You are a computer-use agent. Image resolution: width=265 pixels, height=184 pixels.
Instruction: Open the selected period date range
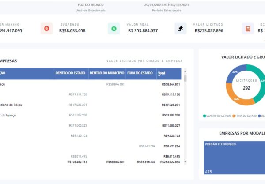[x=163, y=5]
